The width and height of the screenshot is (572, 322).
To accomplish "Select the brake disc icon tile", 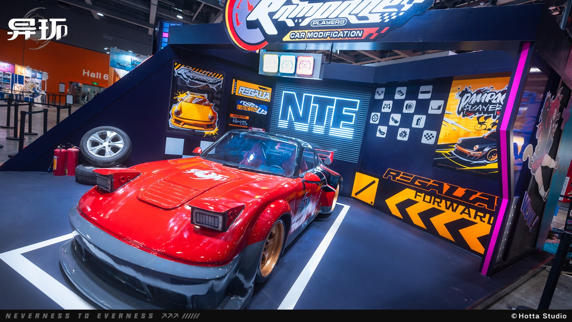I will pyautogui.click(x=410, y=107).
